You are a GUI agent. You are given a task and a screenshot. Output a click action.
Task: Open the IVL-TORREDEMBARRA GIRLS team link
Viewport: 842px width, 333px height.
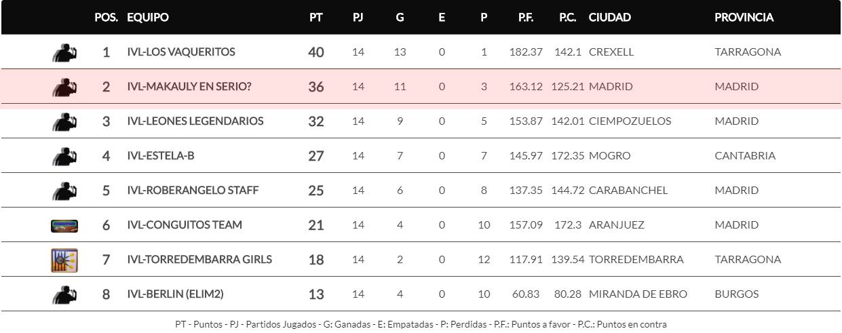(x=199, y=259)
